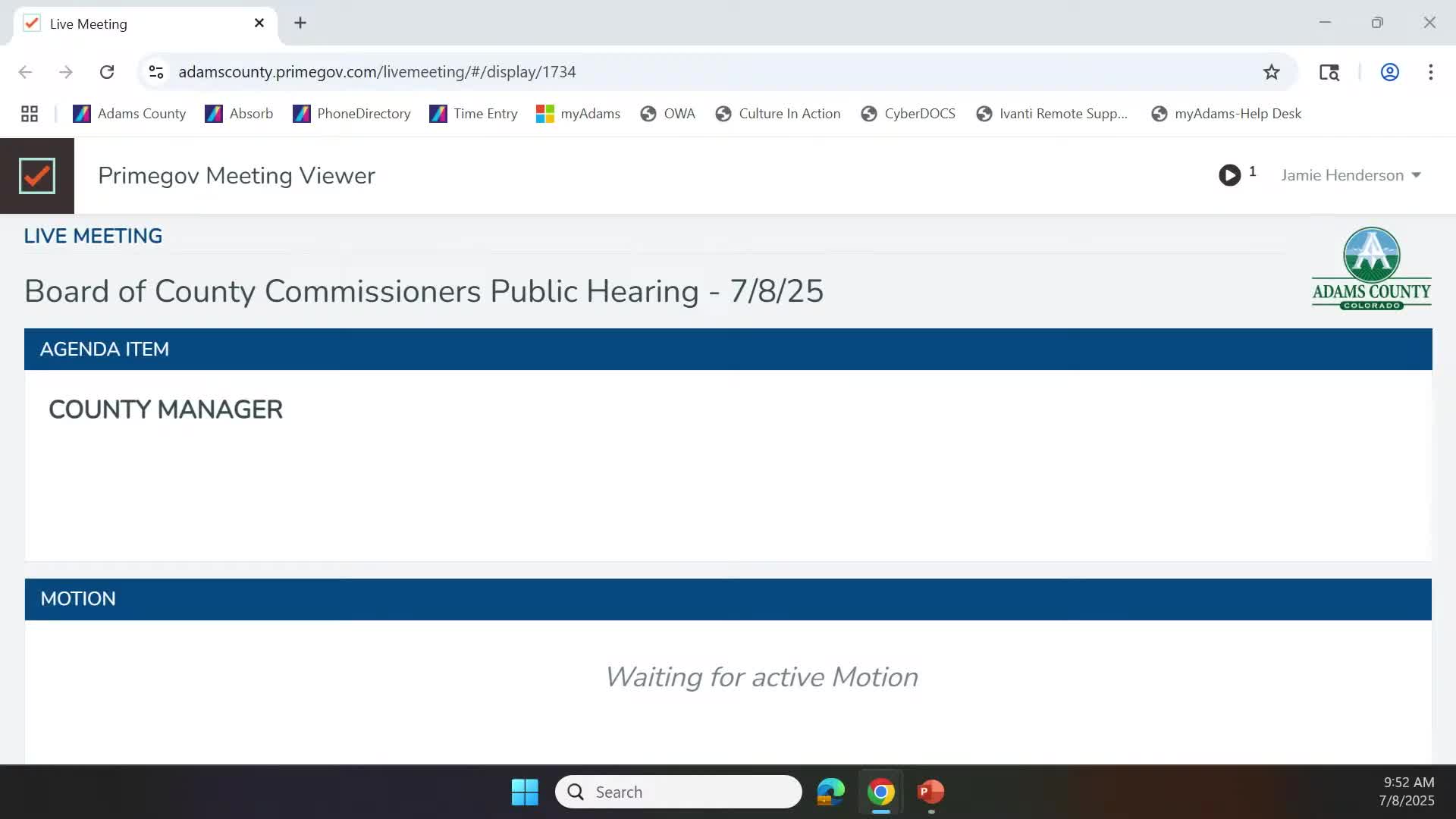This screenshot has height=819, width=1456.
Task: Open the myAdams-Help Desk bookmark
Action: click(1226, 114)
